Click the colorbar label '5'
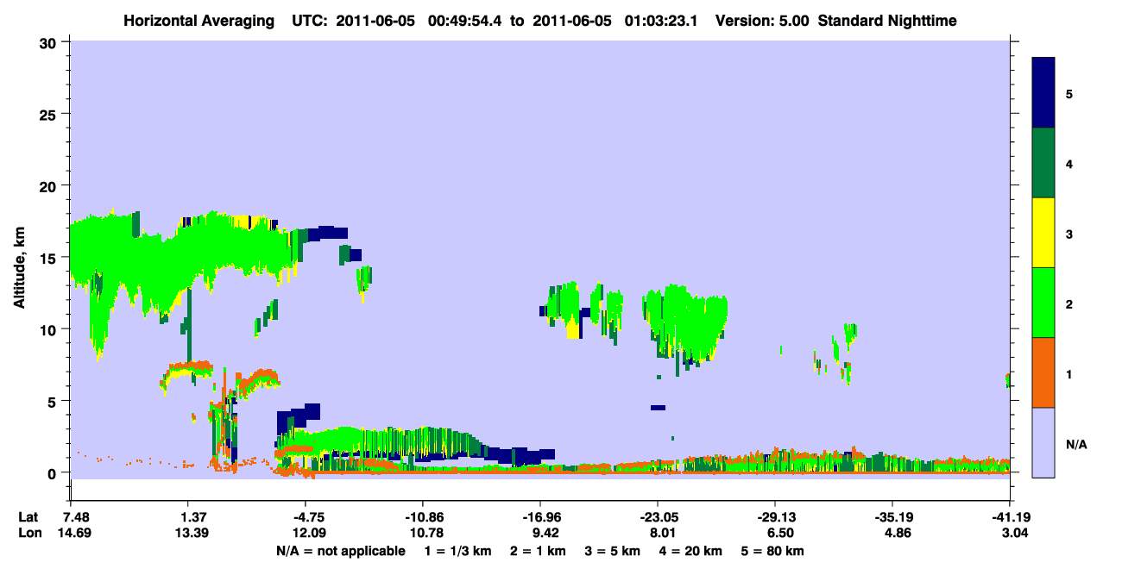 click(x=1069, y=93)
